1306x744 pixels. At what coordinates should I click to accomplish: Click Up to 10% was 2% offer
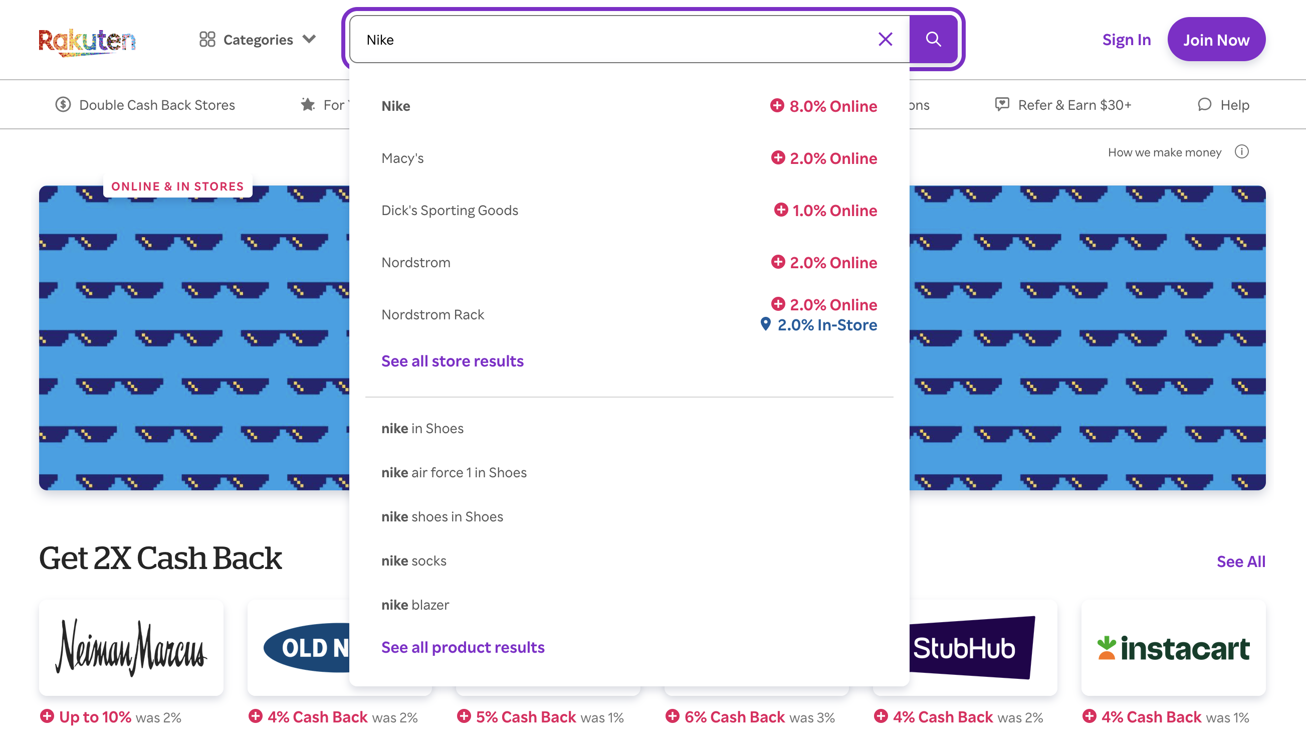[x=110, y=717]
